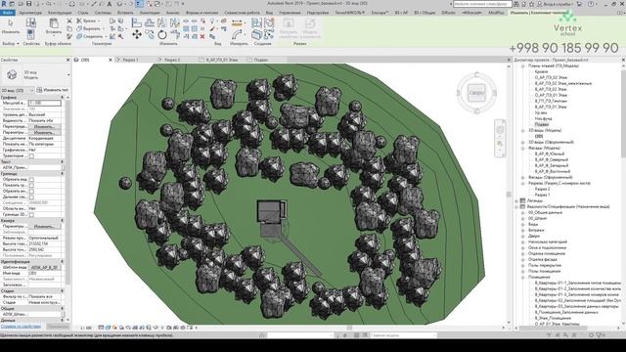Toggle Thin Lines icon in quick access toolbar

(x=139, y=4)
